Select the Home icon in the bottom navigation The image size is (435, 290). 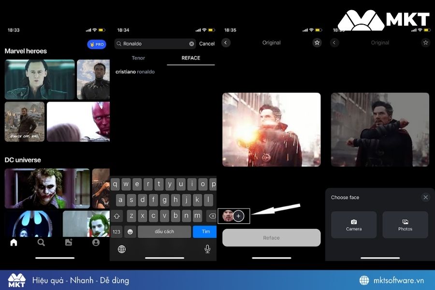click(14, 243)
